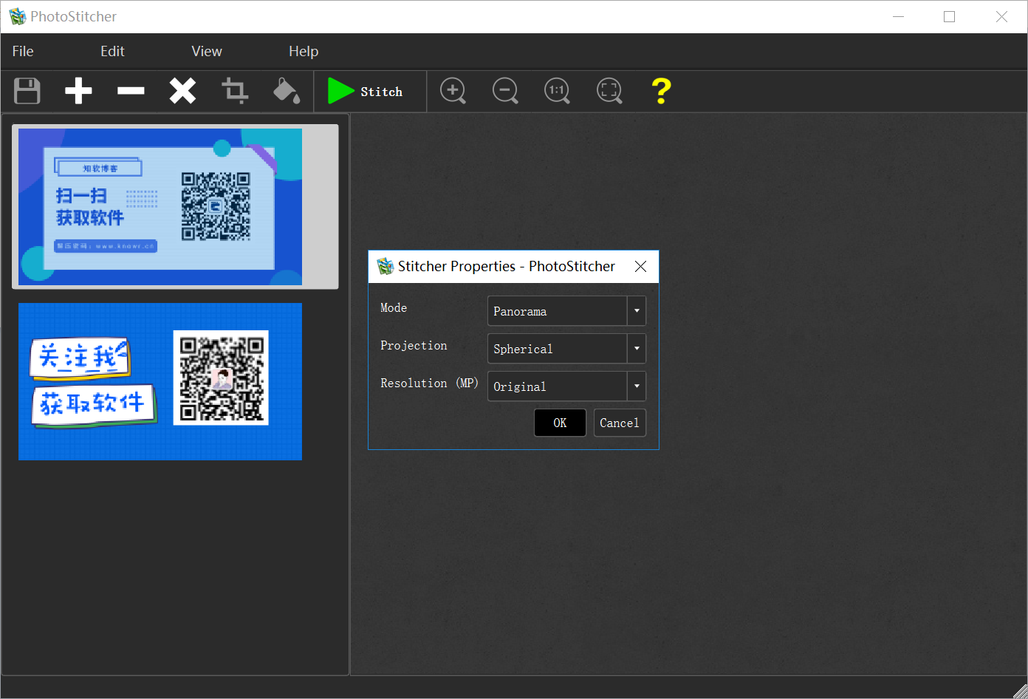1028x699 pixels.
Task: Open the Help menu
Action: [304, 51]
